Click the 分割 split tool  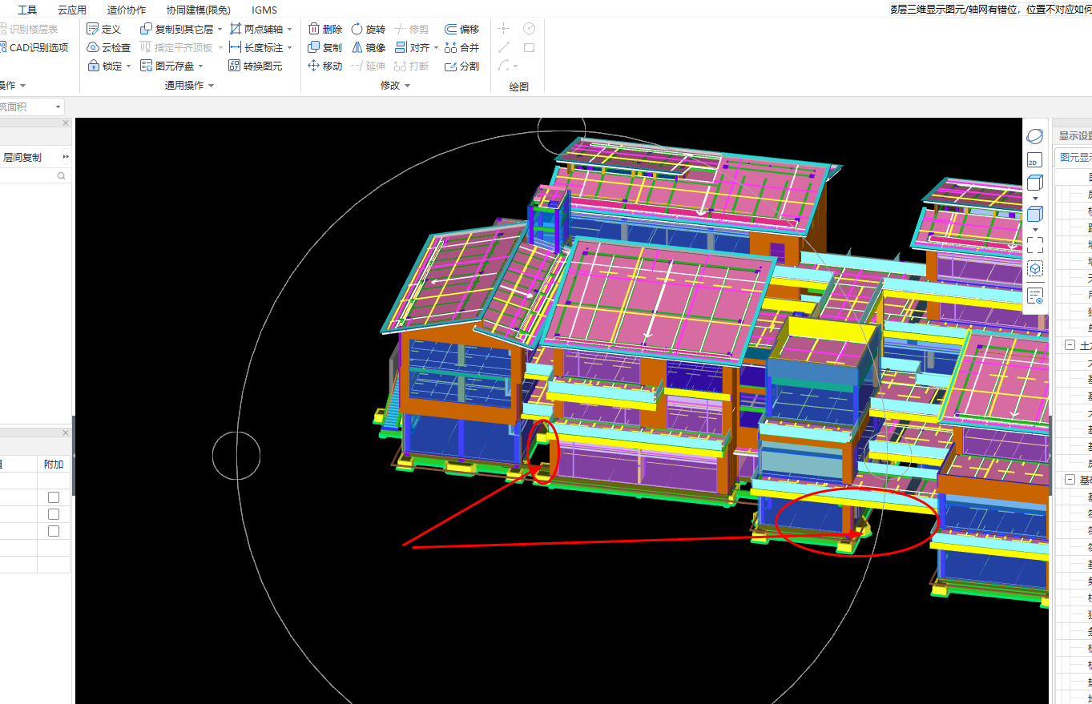(462, 66)
